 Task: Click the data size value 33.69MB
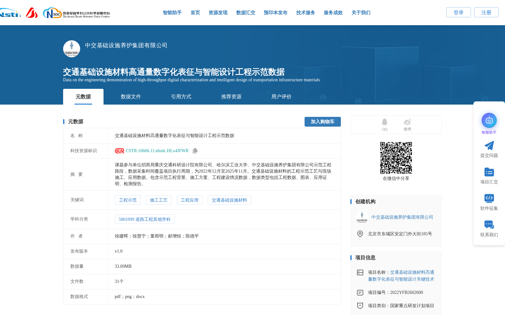click(x=123, y=266)
